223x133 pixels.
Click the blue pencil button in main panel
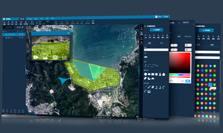pos(156,30)
